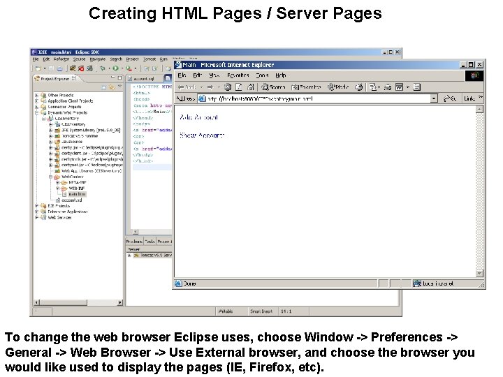
Task: Click the Stop icon in Internet Explorer toolbar
Action: (x=228, y=87)
